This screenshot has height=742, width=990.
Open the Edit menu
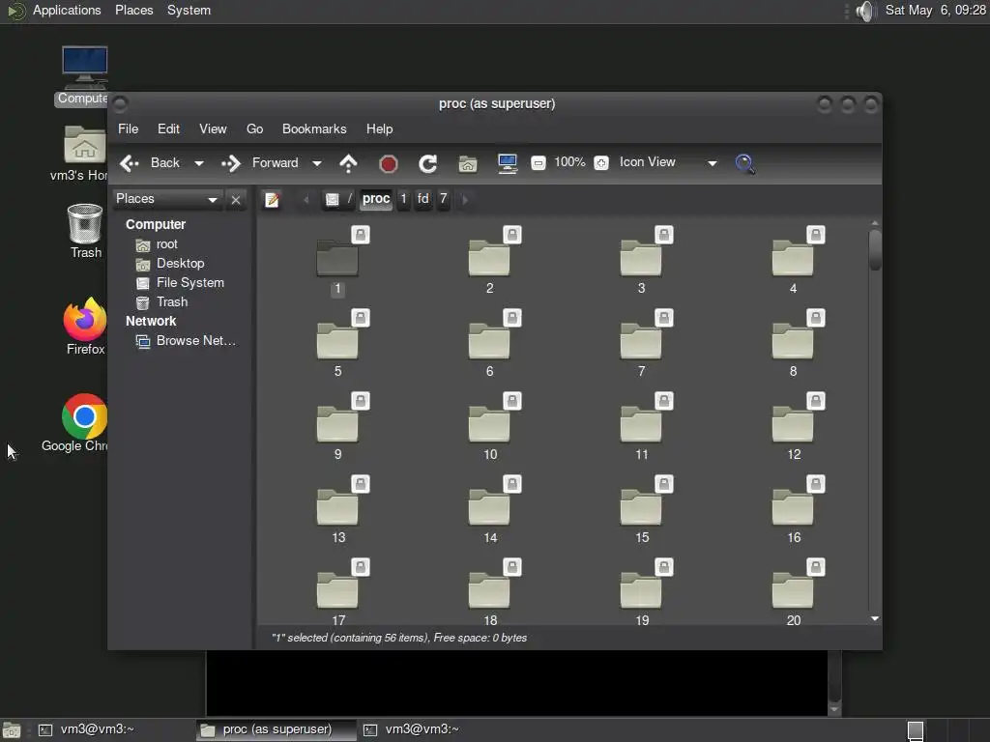point(168,128)
